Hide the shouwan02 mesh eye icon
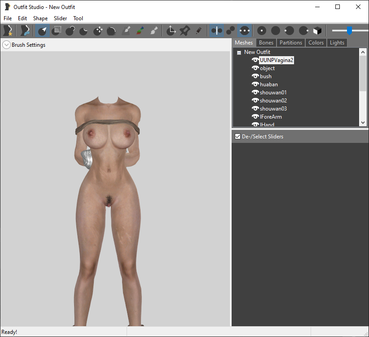The height and width of the screenshot is (337, 369). (x=255, y=100)
